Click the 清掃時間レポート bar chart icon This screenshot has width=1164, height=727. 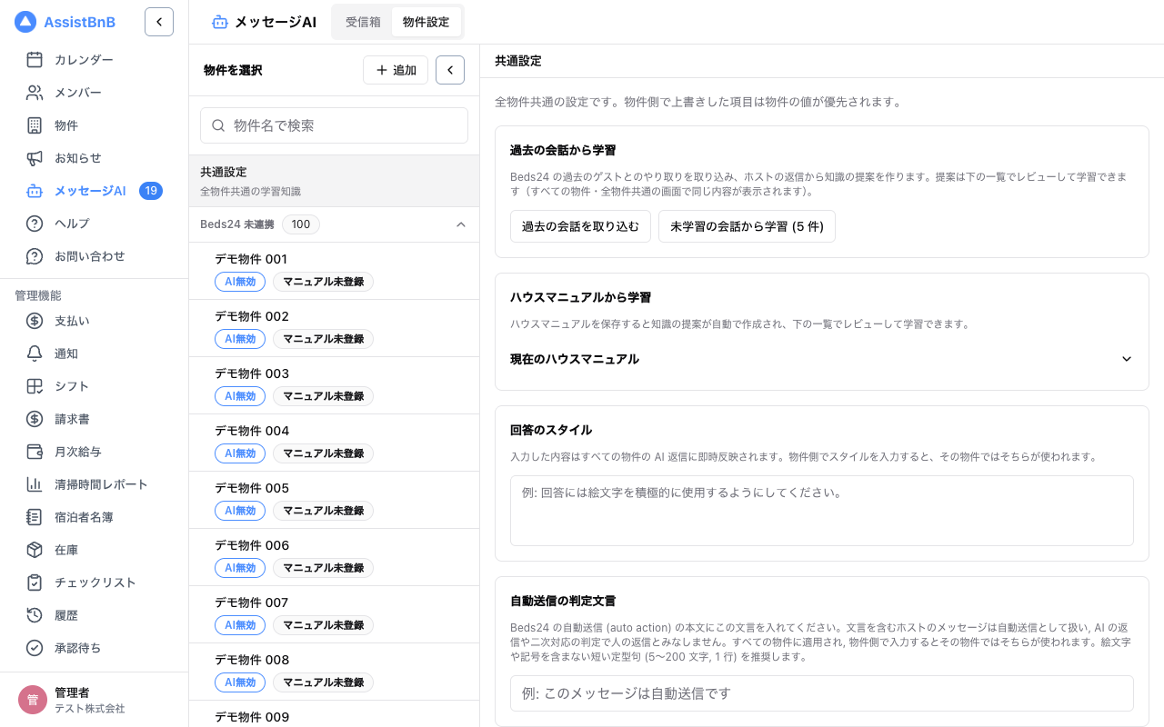[x=35, y=484]
